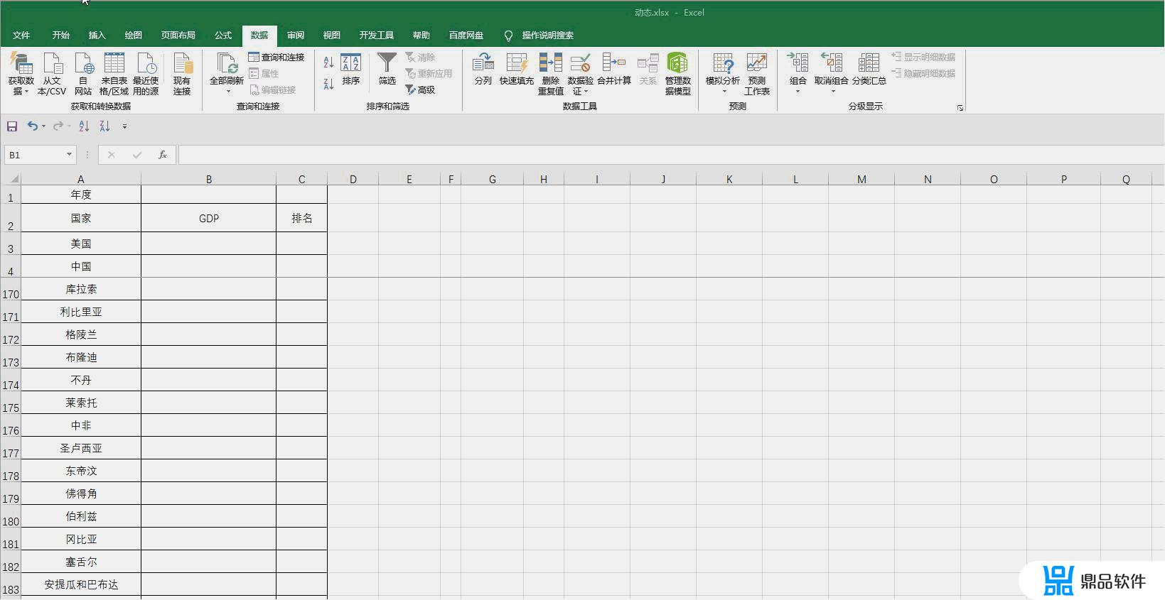Quick access toolbar sort ascending button

[84, 126]
